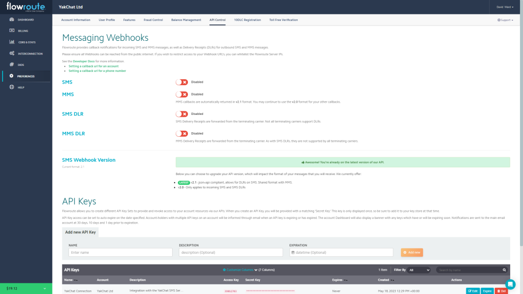Click the masked secret key value
This screenshot has height=294, width=523.
pos(271,291)
